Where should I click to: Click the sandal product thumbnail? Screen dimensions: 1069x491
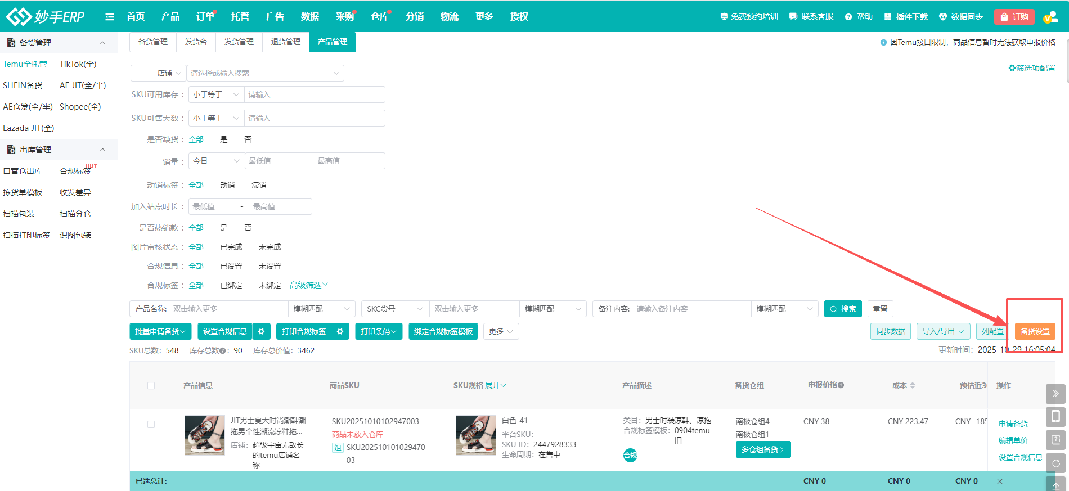click(205, 435)
